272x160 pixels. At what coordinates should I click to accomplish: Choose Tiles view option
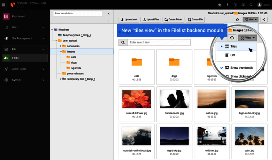click(x=236, y=47)
